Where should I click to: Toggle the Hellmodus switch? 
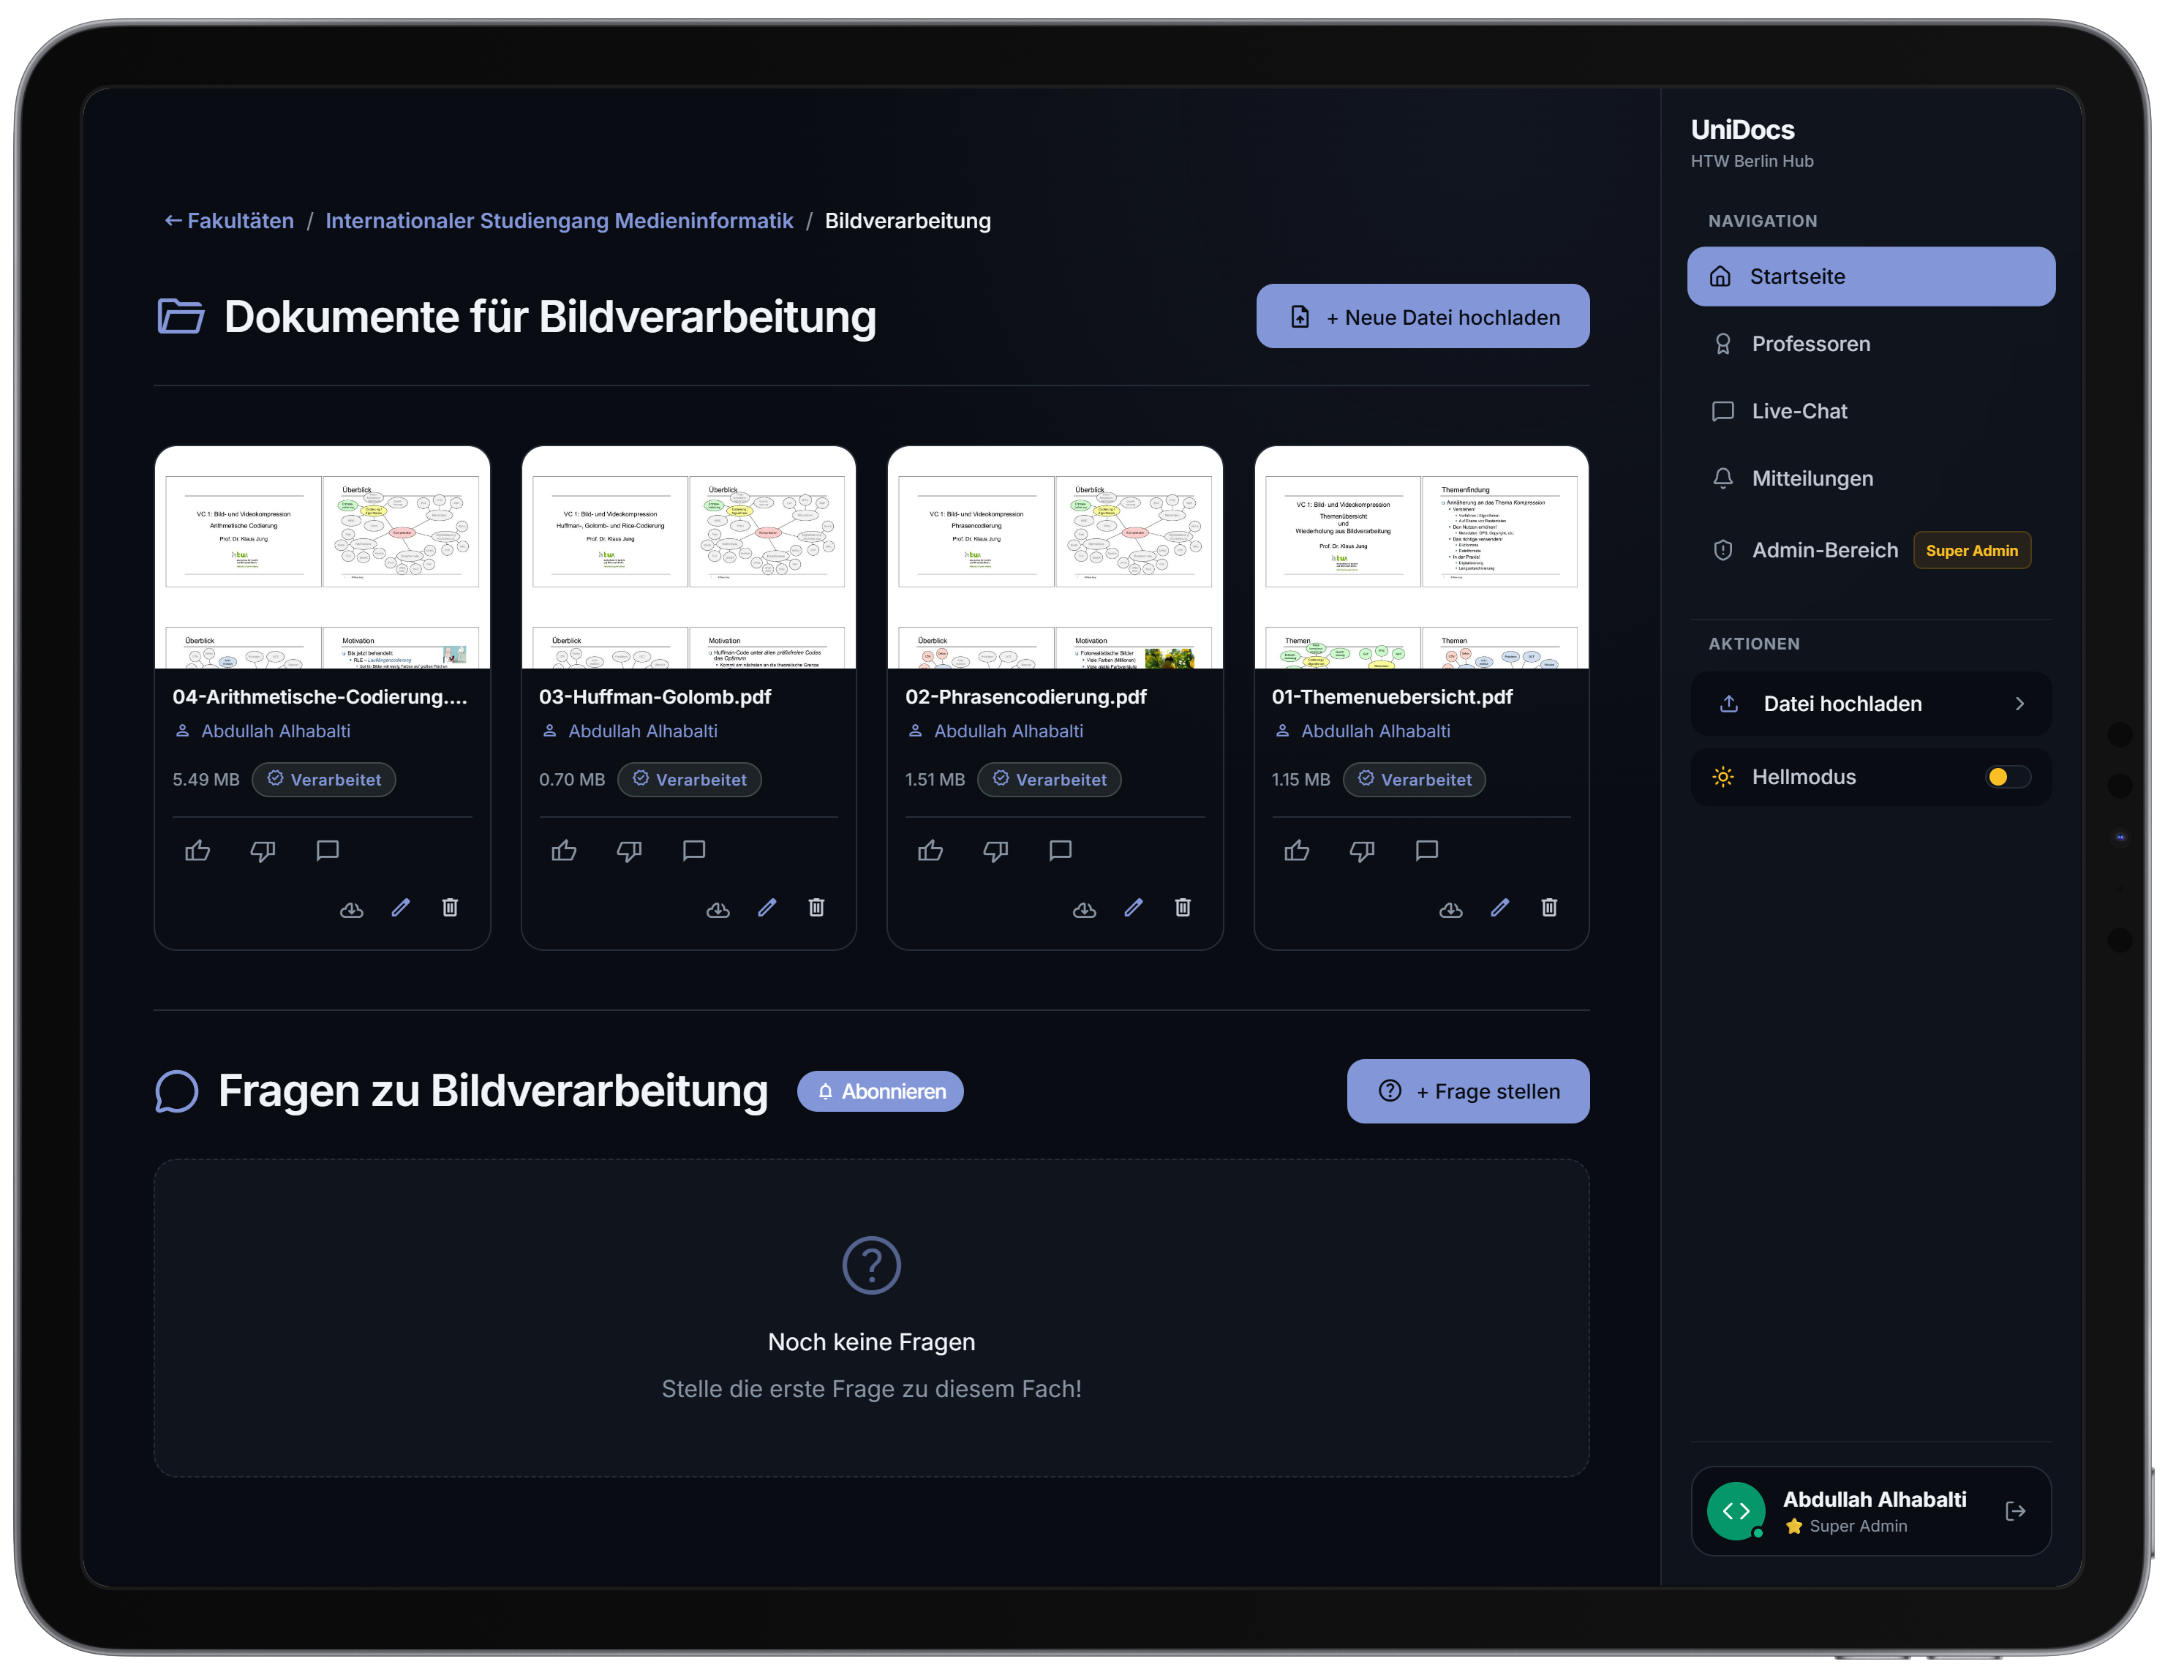tap(2008, 777)
